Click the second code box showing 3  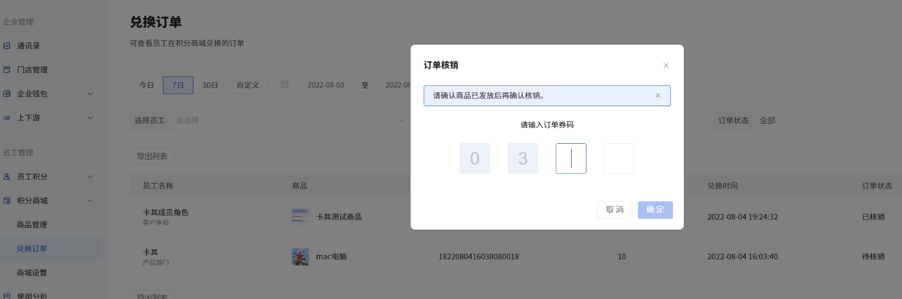[523, 158]
